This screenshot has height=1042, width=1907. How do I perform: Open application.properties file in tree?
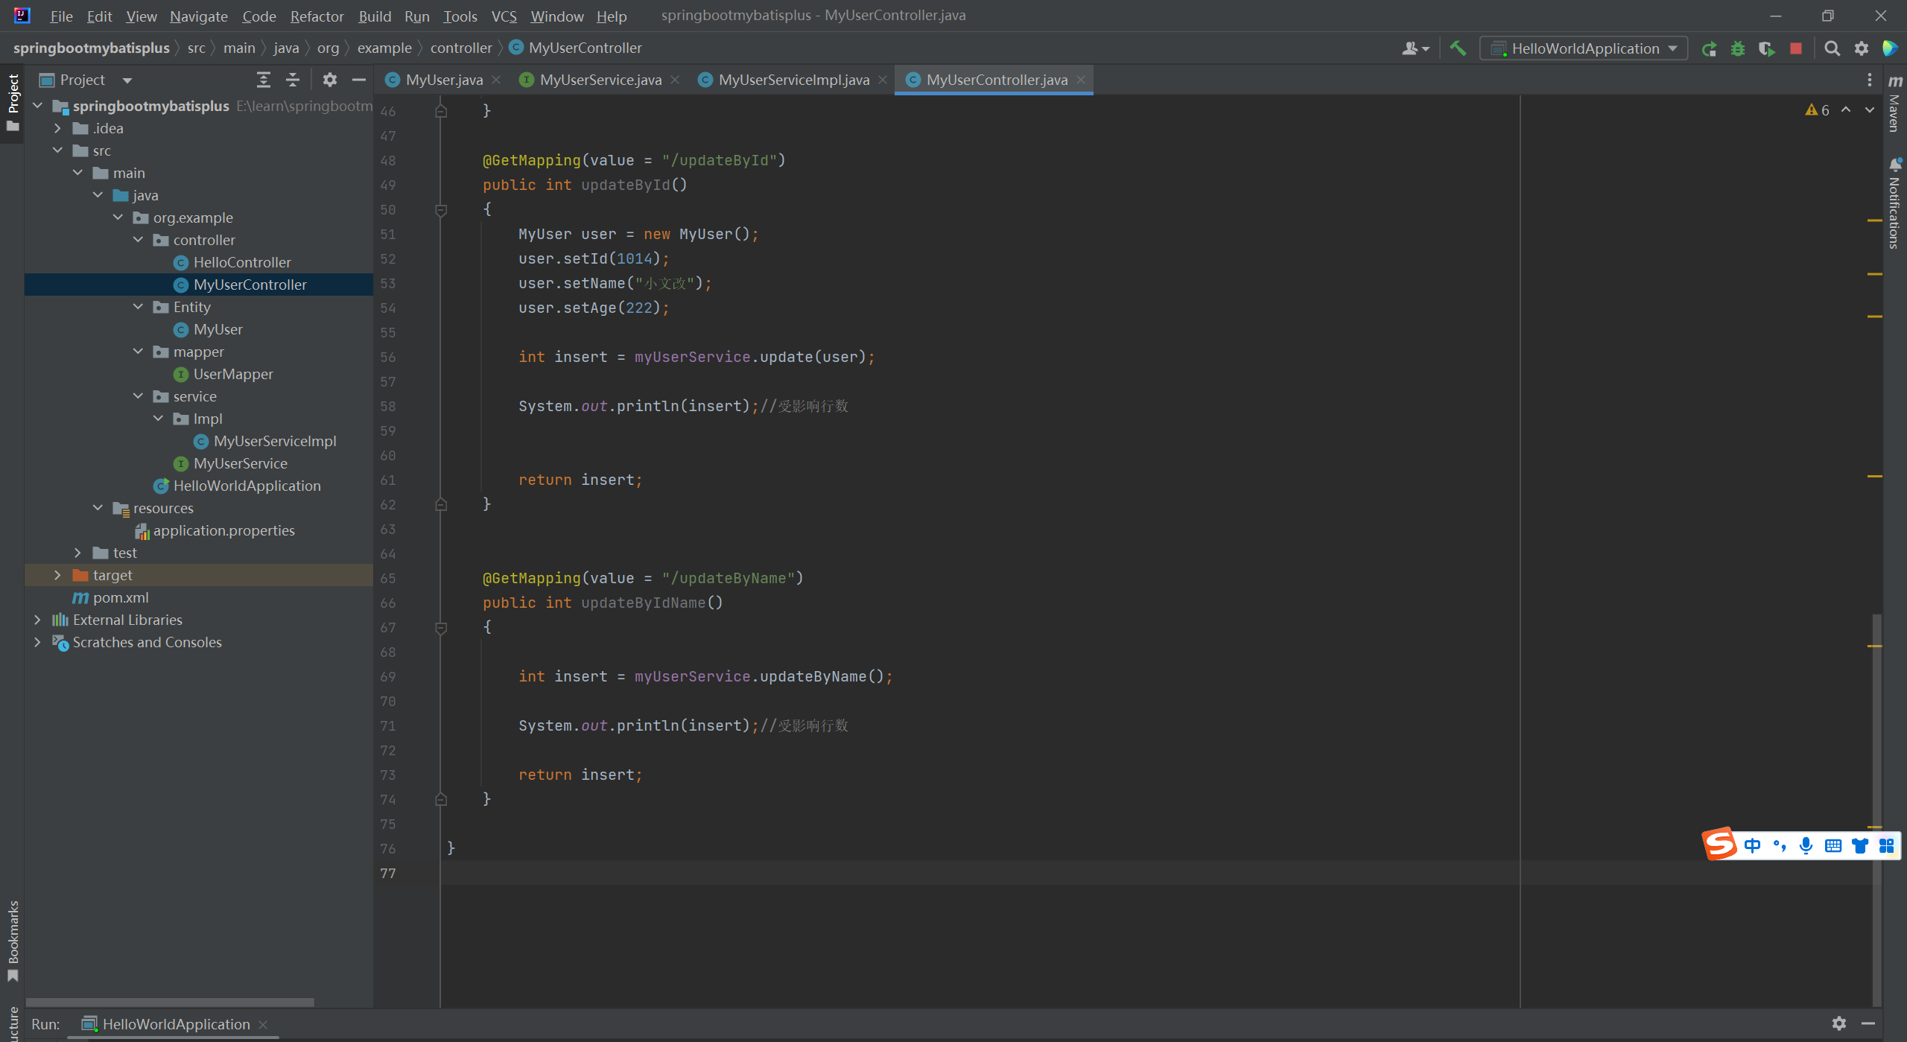[223, 530]
